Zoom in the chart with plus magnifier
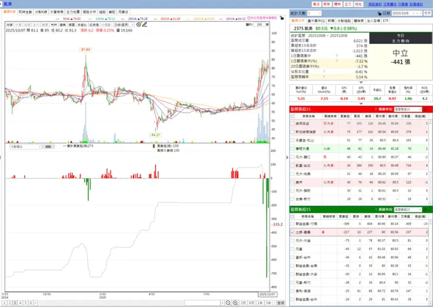Viewport: 433px width, 307px height. (235, 303)
